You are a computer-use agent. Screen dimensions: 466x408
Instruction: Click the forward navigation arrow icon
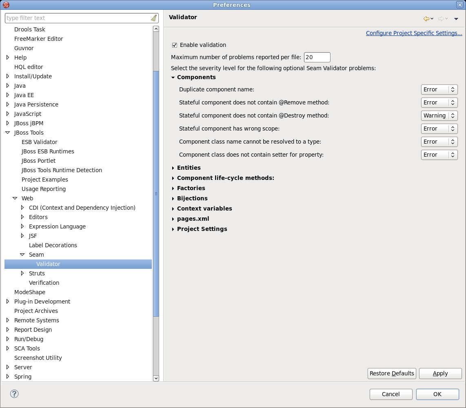(441, 19)
